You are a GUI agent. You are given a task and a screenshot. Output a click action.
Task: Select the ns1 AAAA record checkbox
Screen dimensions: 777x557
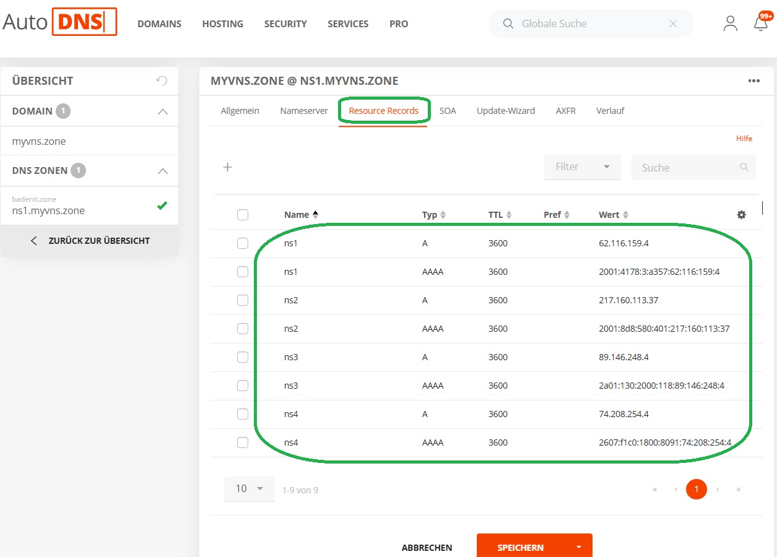243,272
